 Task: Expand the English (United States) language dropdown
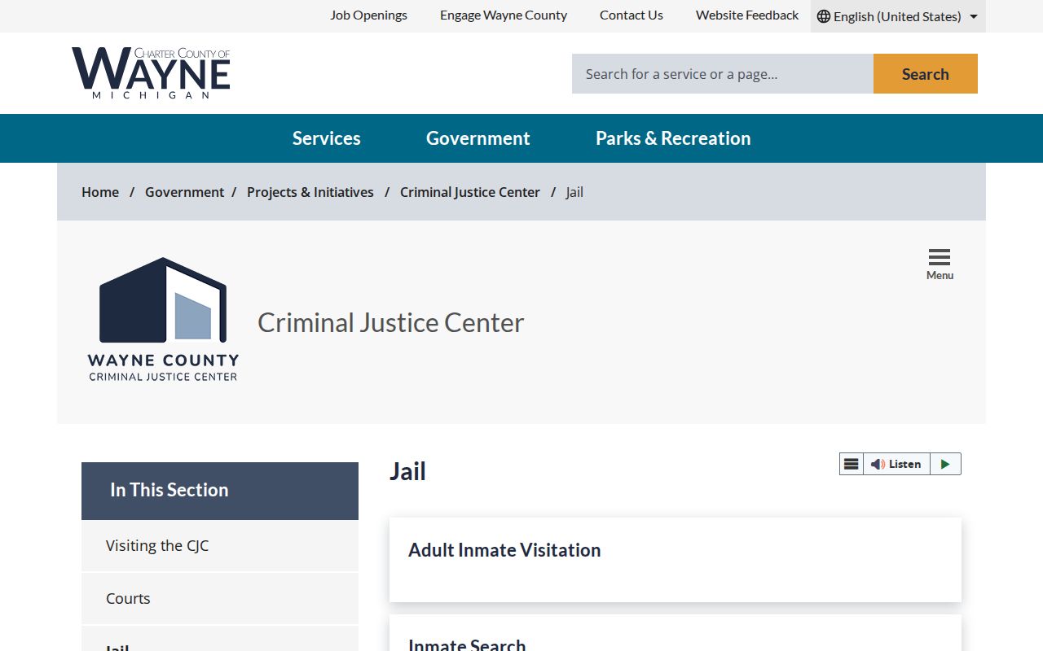(x=898, y=16)
